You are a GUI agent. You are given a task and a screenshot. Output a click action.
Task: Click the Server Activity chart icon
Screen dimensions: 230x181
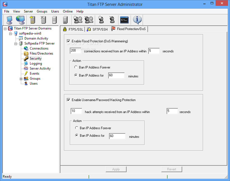coord(26,68)
